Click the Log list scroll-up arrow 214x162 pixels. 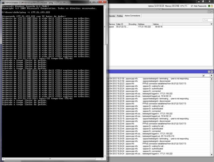(x=212, y=79)
